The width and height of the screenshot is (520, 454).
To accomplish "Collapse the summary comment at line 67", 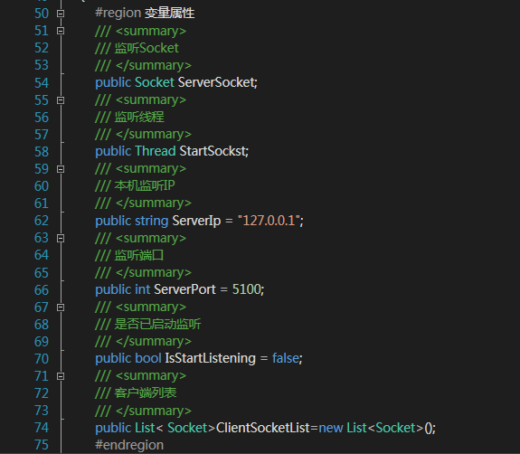I will (61, 307).
